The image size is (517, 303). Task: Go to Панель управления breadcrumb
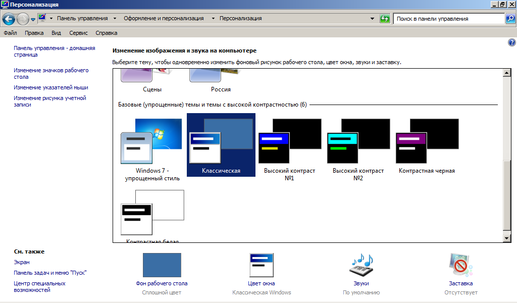tap(82, 19)
